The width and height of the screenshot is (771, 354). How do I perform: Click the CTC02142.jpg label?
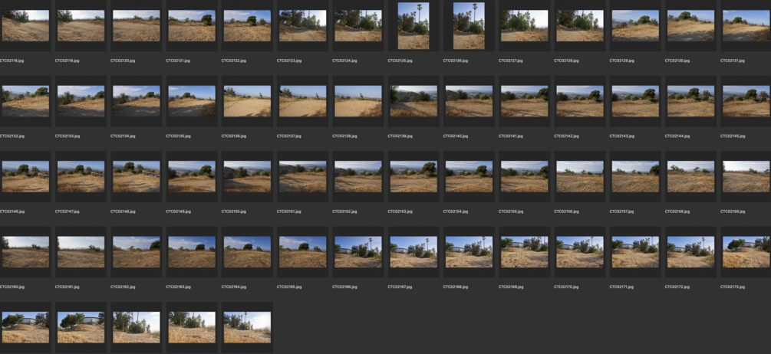tap(566, 136)
